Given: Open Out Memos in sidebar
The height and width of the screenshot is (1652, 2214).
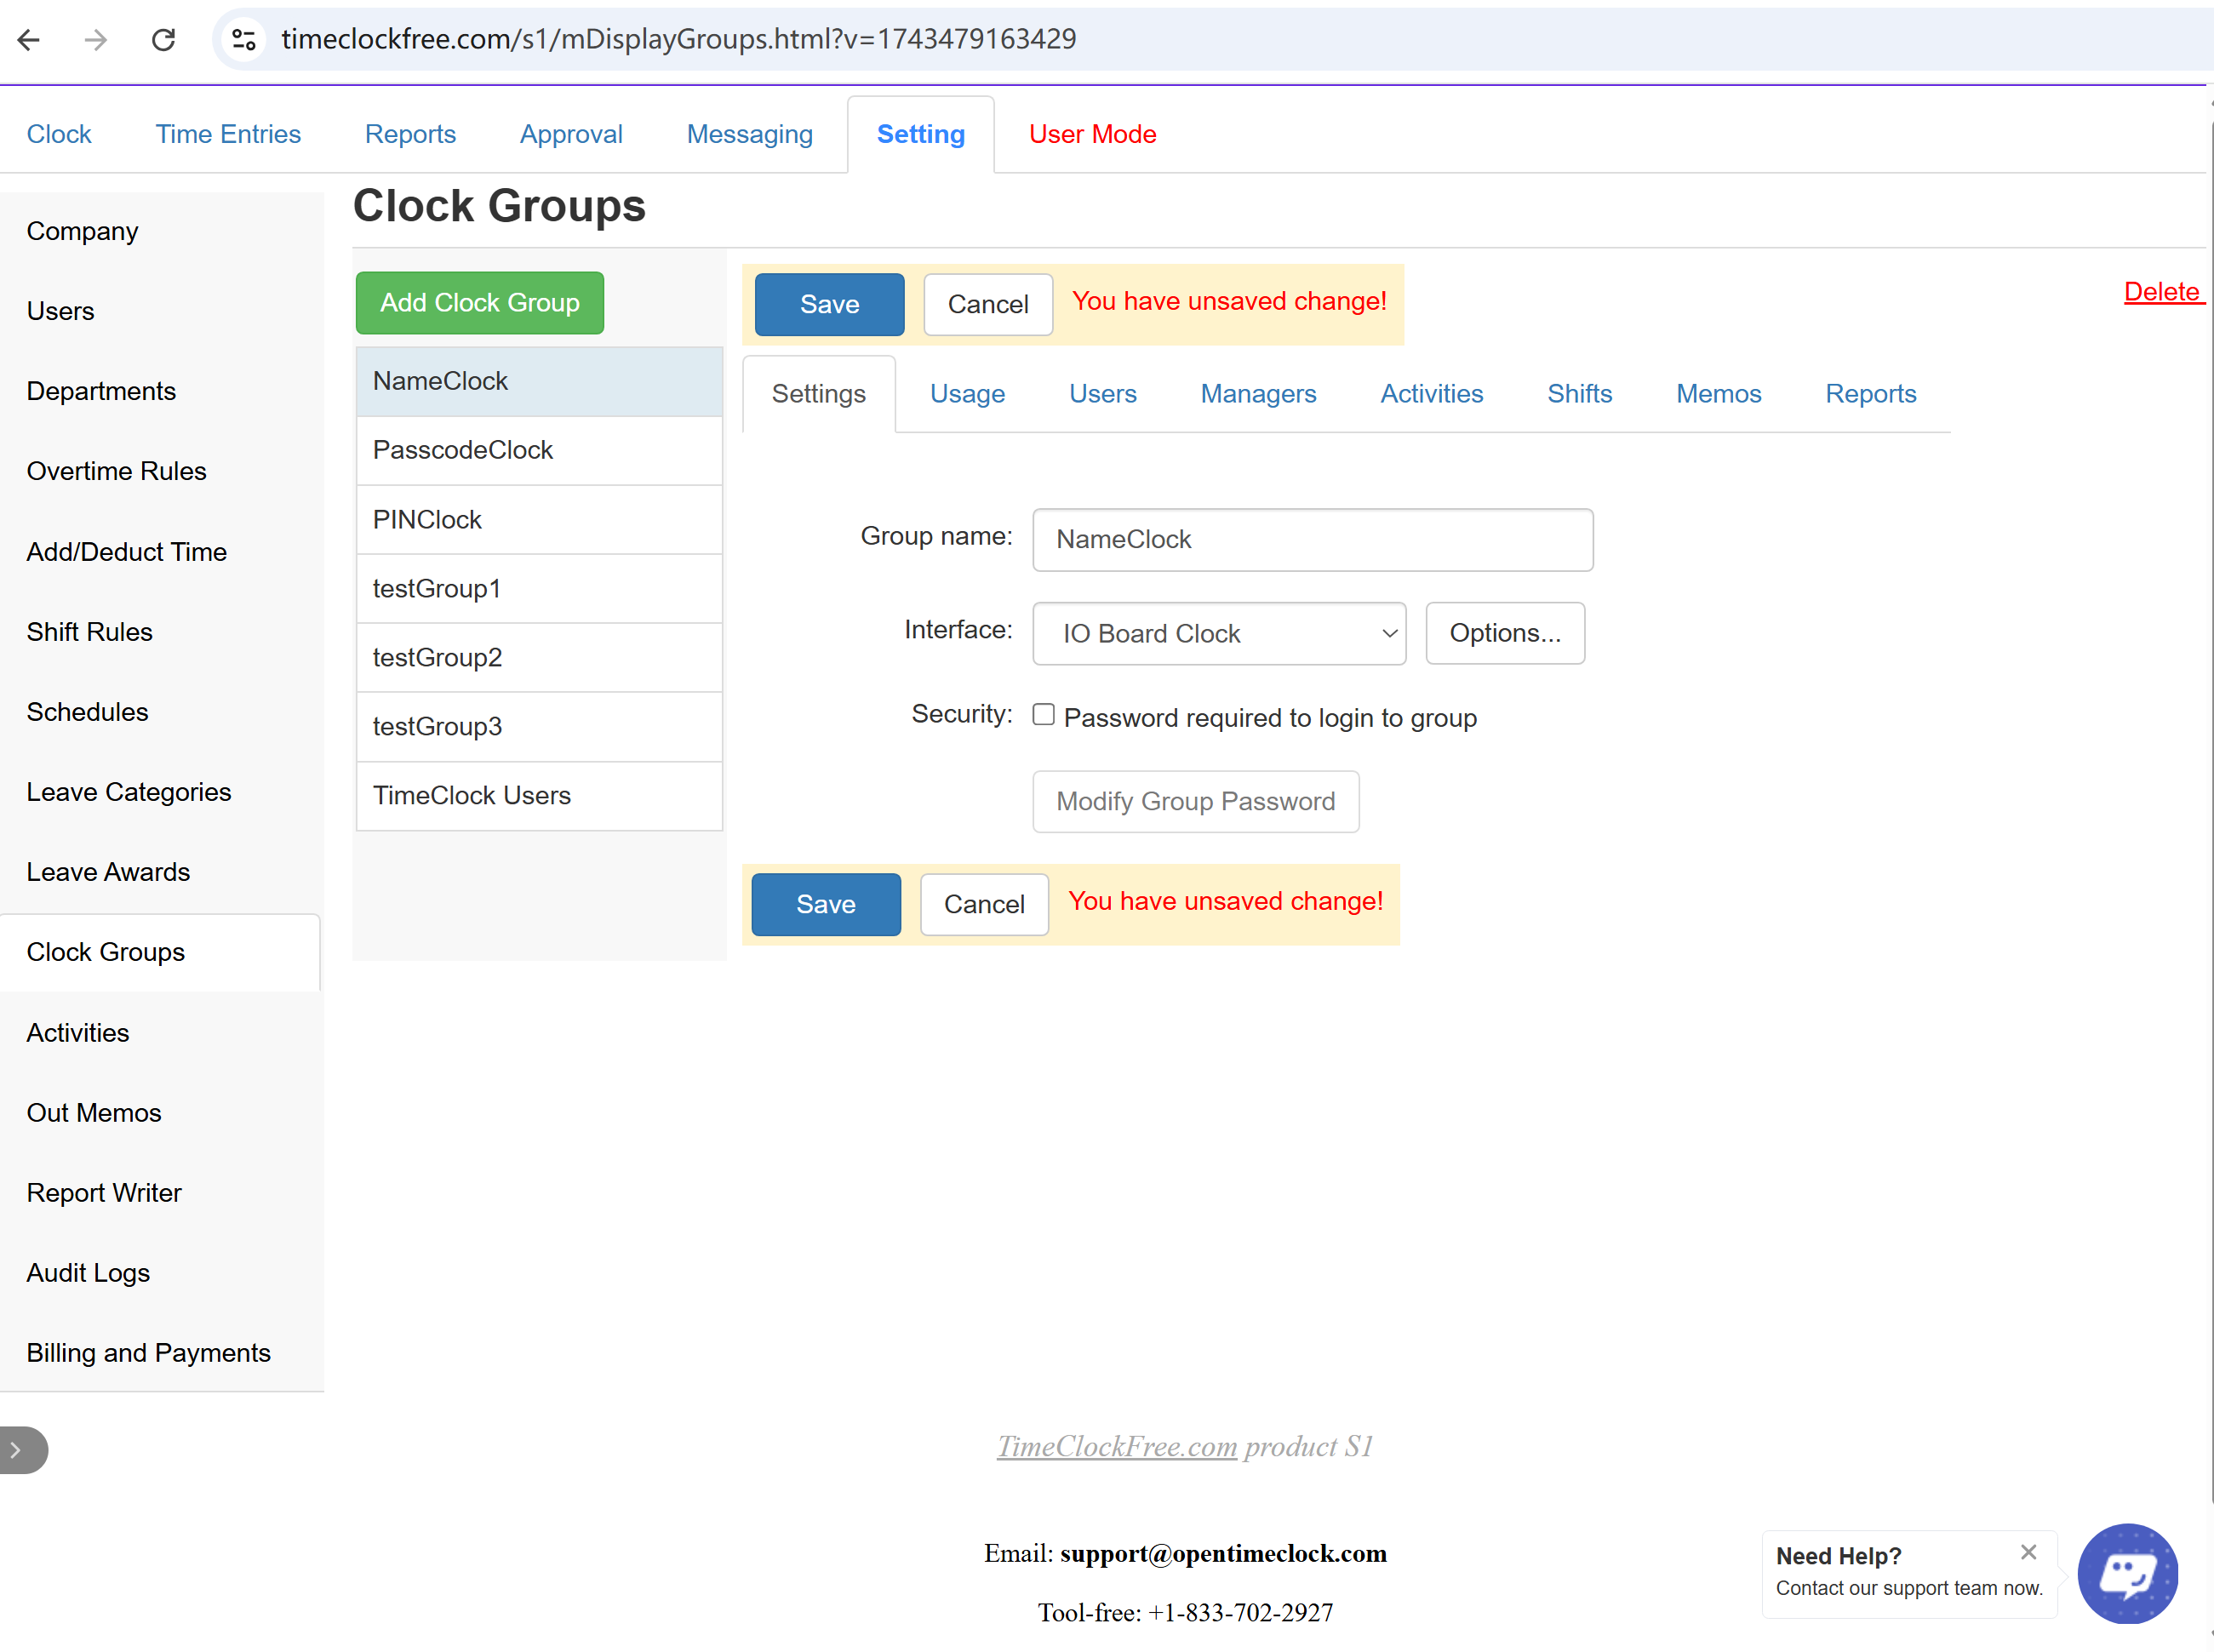Looking at the screenshot, I should coord(161,1113).
